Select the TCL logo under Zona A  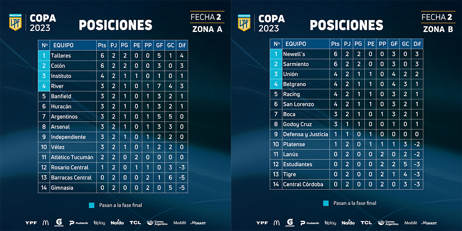point(135,223)
